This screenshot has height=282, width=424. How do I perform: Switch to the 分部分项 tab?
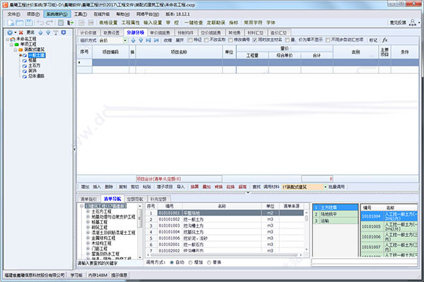136,32
